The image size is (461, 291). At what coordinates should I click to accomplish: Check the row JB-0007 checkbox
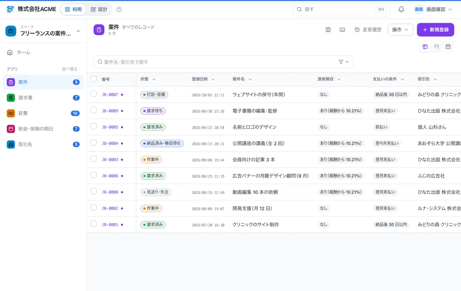tap(94, 94)
